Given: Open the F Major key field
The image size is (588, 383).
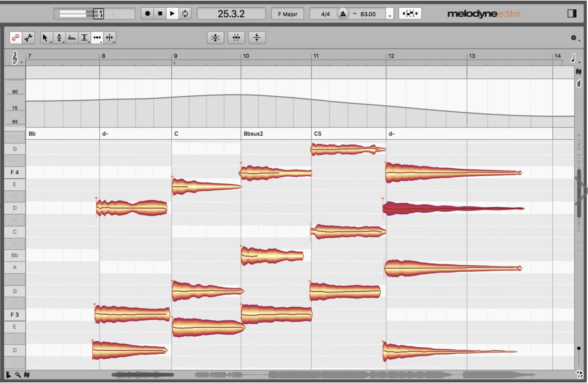Looking at the screenshot, I should tap(287, 14).
